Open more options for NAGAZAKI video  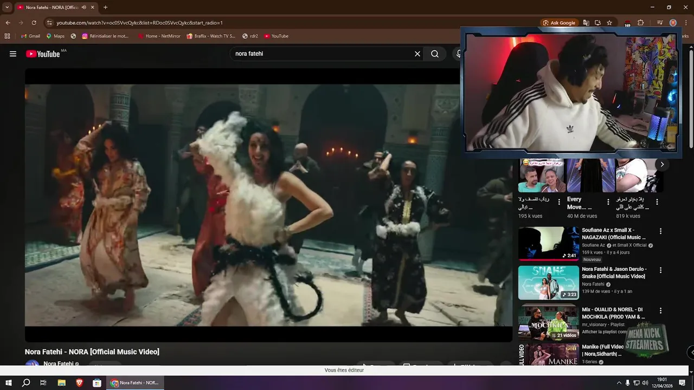pyautogui.click(x=660, y=231)
